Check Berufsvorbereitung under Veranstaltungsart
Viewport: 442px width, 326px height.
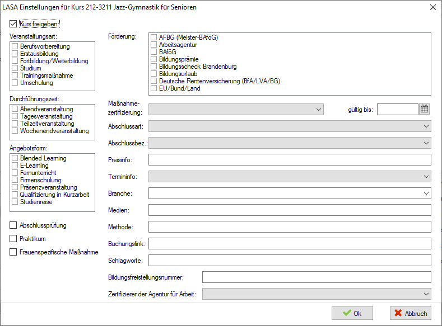pyautogui.click(x=15, y=46)
